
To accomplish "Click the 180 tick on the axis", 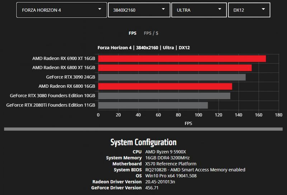I will click(x=279, y=115).
